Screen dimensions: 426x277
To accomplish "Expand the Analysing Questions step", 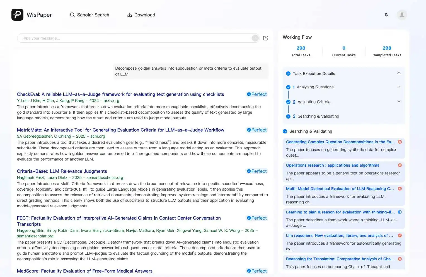I will 399,87.
